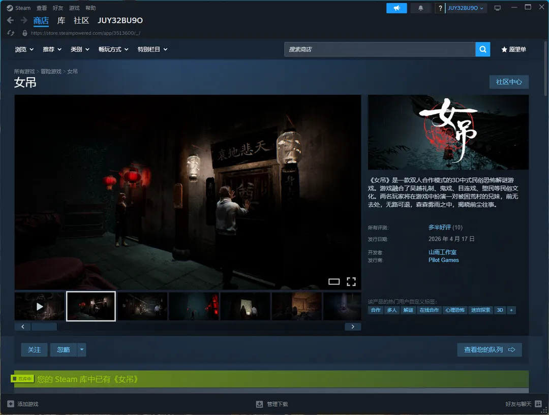Select the 心理恐怖 tag
This screenshot has height=415, width=549.
(x=455, y=310)
